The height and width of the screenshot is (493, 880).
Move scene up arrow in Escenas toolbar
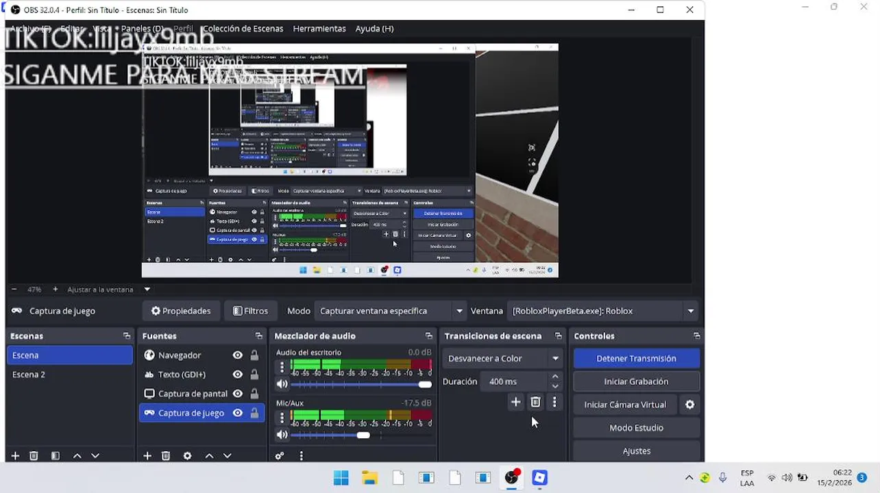tap(77, 456)
